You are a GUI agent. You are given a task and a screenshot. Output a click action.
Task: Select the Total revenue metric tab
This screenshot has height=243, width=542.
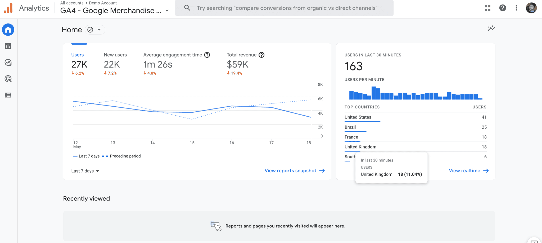click(245, 63)
